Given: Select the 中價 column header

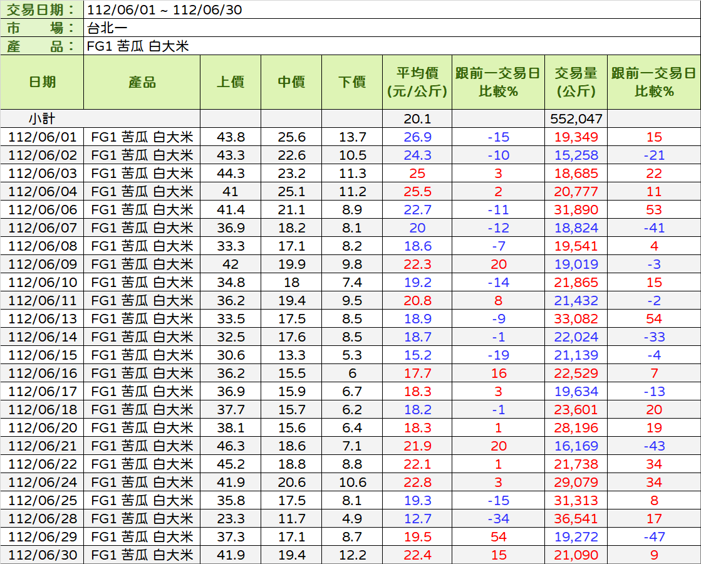Looking at the screenshot, I should [291, 82].
